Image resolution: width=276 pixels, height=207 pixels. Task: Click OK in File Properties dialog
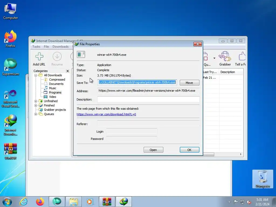click(189, 150)
